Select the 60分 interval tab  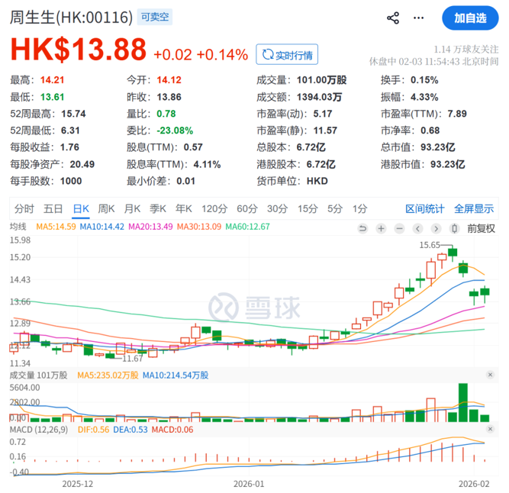(246, 208)
